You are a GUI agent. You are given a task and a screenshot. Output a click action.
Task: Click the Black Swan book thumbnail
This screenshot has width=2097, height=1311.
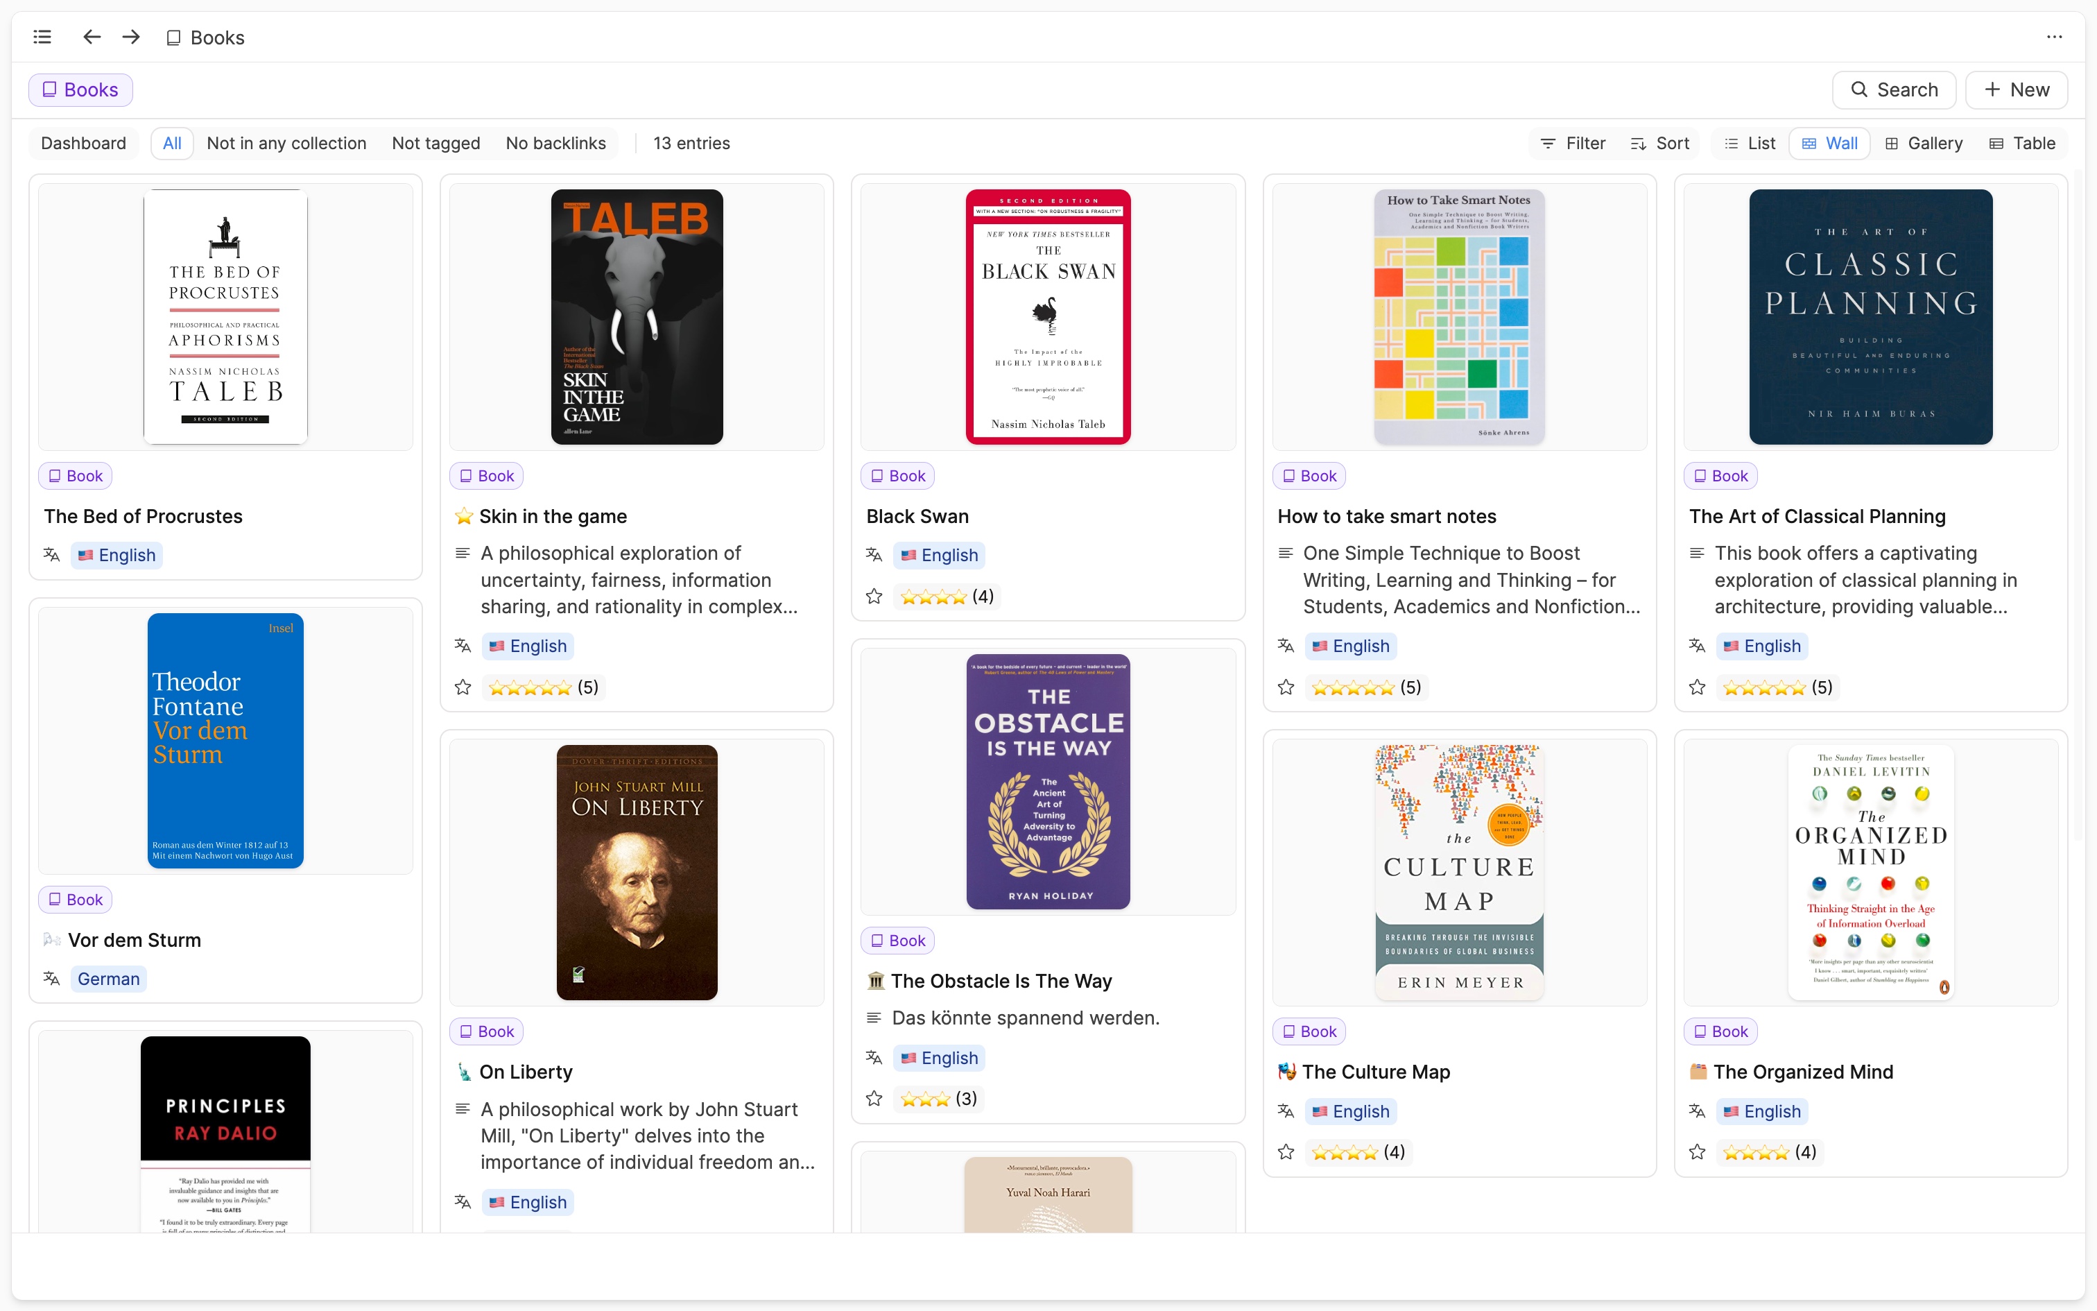pos(1048,316)
